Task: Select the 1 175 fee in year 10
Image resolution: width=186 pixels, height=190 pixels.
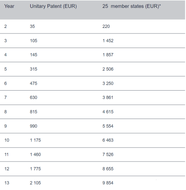Action: pos(35,140)
